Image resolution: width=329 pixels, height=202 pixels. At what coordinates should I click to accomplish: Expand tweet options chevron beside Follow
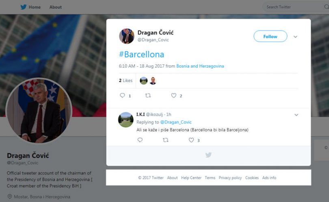(x=295, y=37)
